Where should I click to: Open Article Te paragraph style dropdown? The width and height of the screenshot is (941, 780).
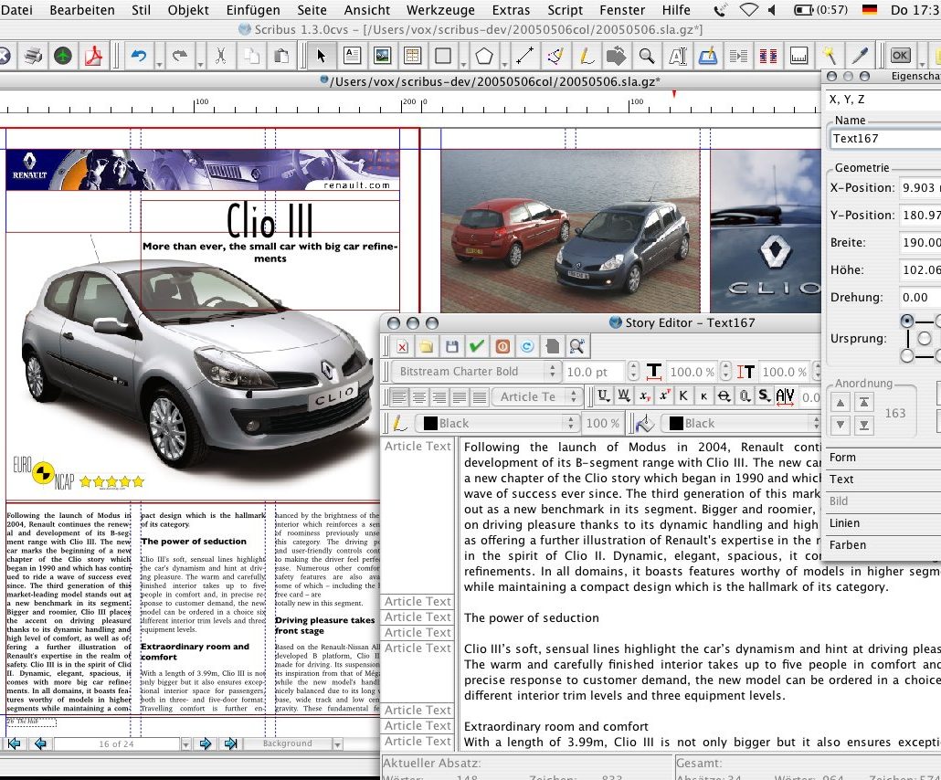coord(537,396)
